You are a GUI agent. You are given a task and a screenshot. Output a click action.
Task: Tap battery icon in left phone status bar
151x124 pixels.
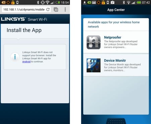[x=58, y=2]
